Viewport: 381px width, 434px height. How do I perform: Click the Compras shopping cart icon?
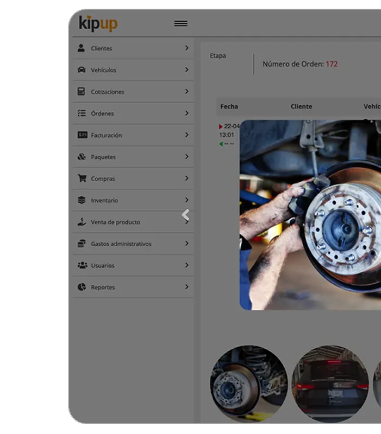pyautogui.click(x=82, y=178)
